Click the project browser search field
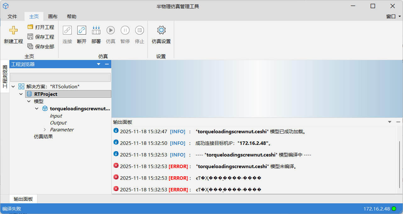Image resolution: width=403 pixels, height=214 pixels. click(60, 77)
